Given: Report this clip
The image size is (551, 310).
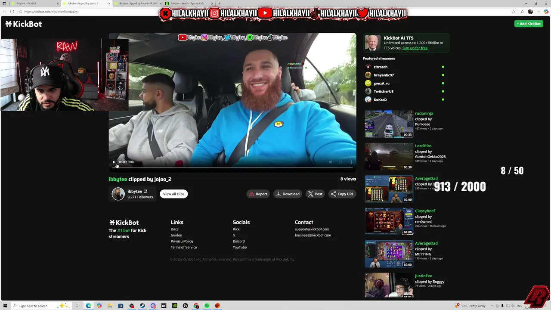Looking at the screenshot, I should coord(258,194).
